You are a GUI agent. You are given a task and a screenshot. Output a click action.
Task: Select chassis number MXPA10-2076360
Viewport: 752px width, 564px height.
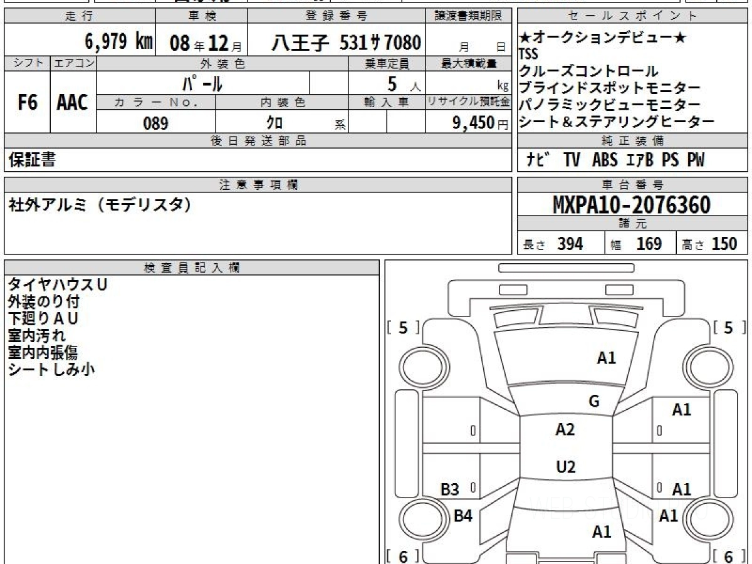(x=632, y=204)
